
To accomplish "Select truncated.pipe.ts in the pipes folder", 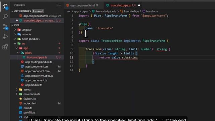I will click(37, 57).
